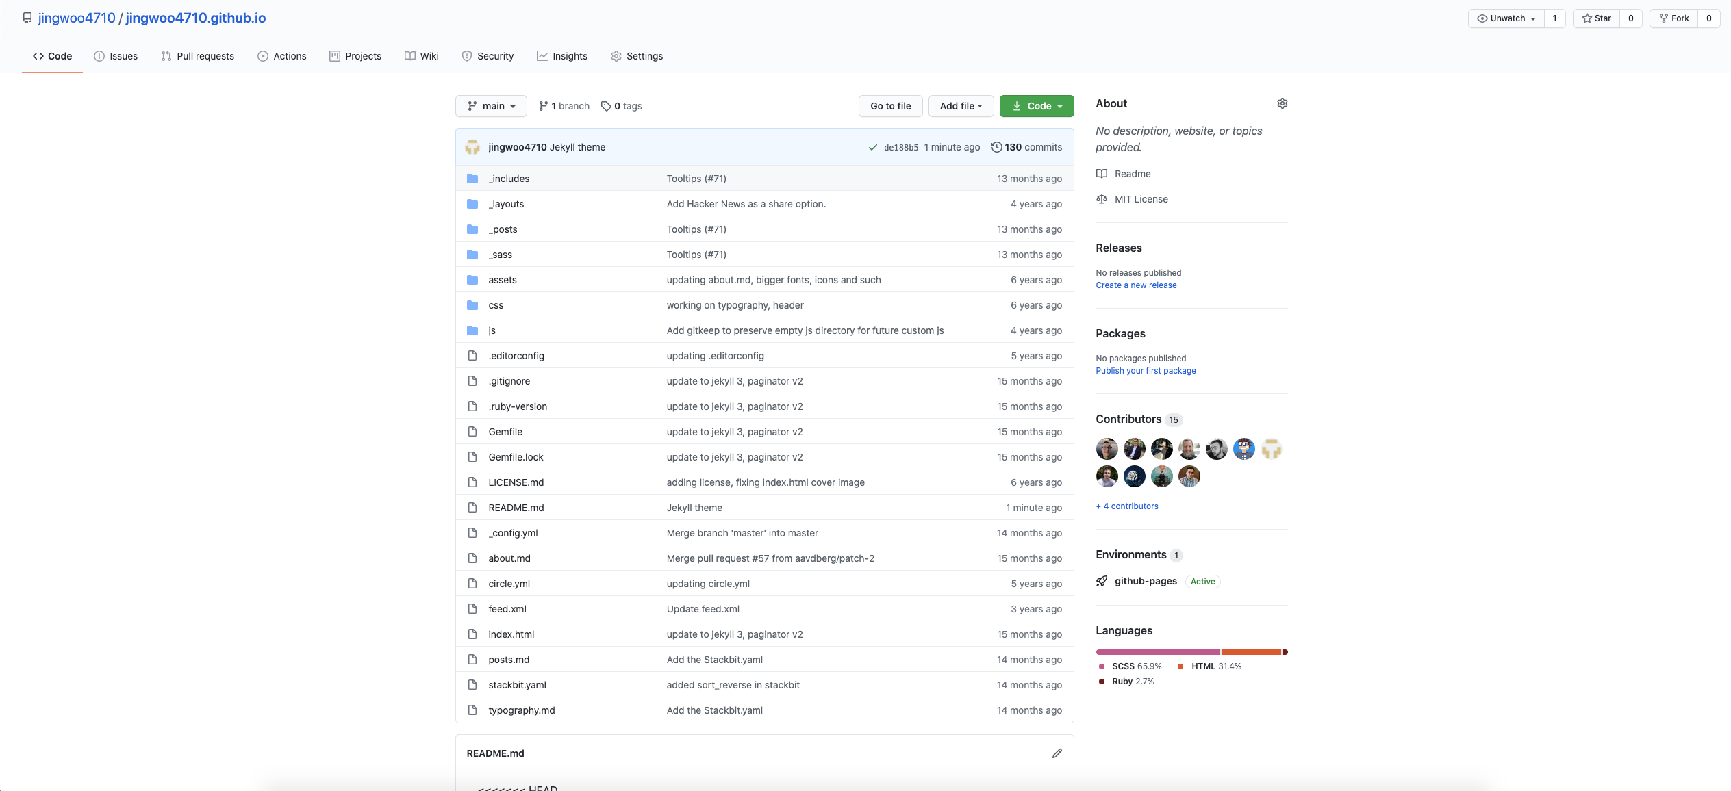Click the branch icon beside 1 branch

[x=543, y=106]
